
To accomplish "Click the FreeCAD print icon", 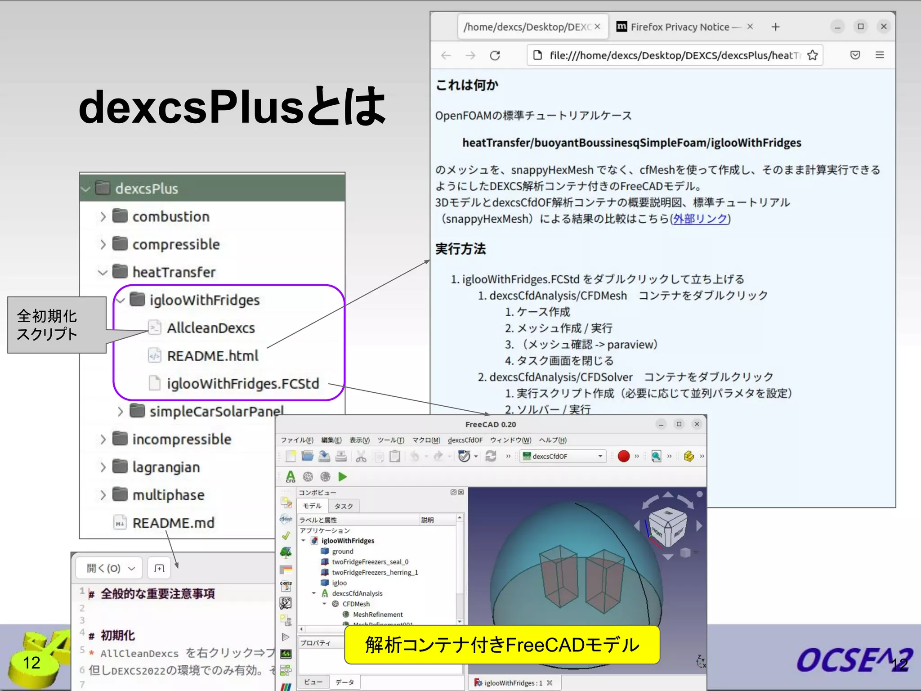I will 341,456.
